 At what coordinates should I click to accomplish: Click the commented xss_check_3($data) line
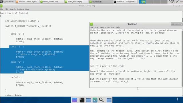coord(36,70)
